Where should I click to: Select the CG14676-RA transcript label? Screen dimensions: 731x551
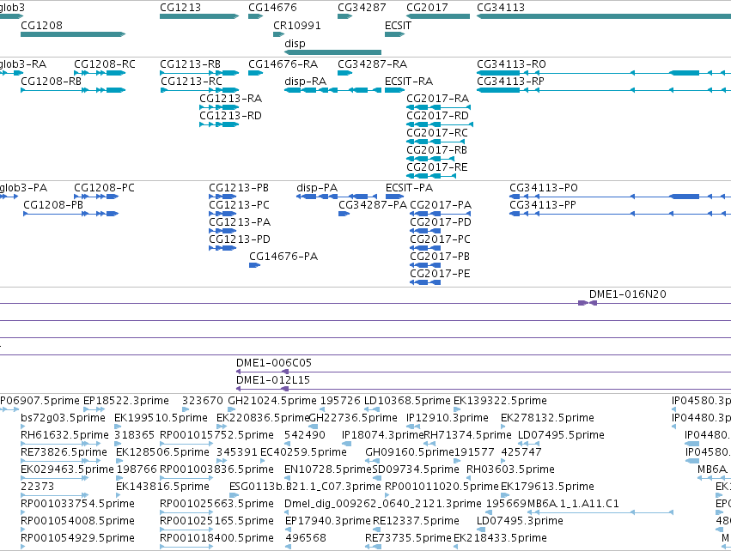tap(283, 64)
